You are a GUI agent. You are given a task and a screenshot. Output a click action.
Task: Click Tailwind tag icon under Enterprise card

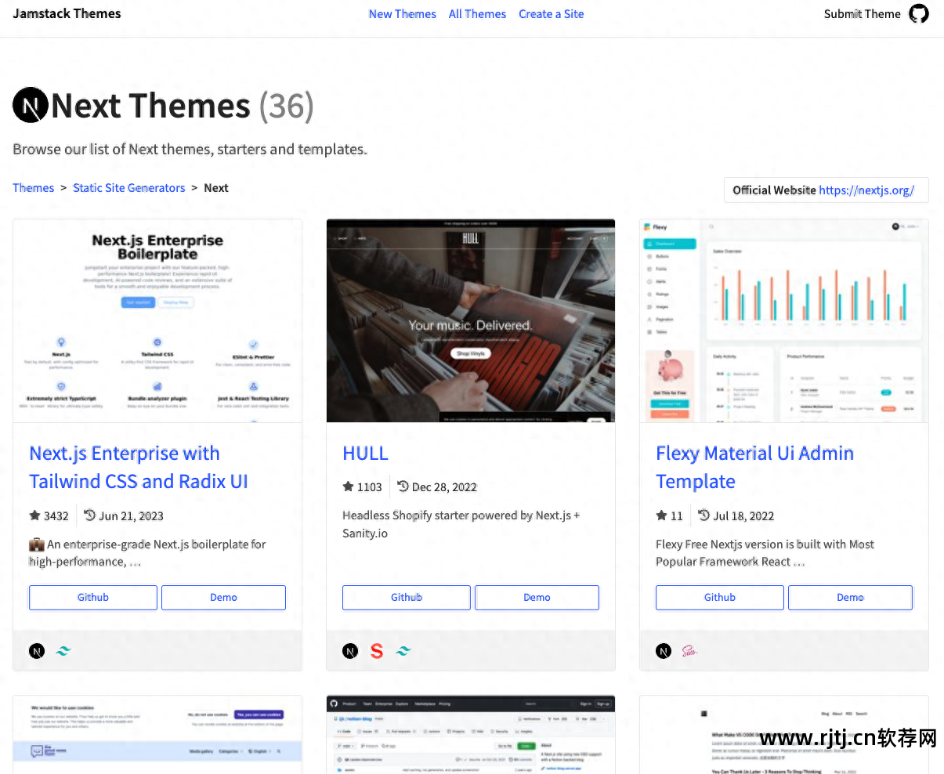63,651
